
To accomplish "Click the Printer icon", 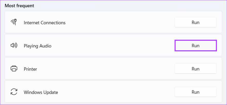I will [x=14, y=68].
